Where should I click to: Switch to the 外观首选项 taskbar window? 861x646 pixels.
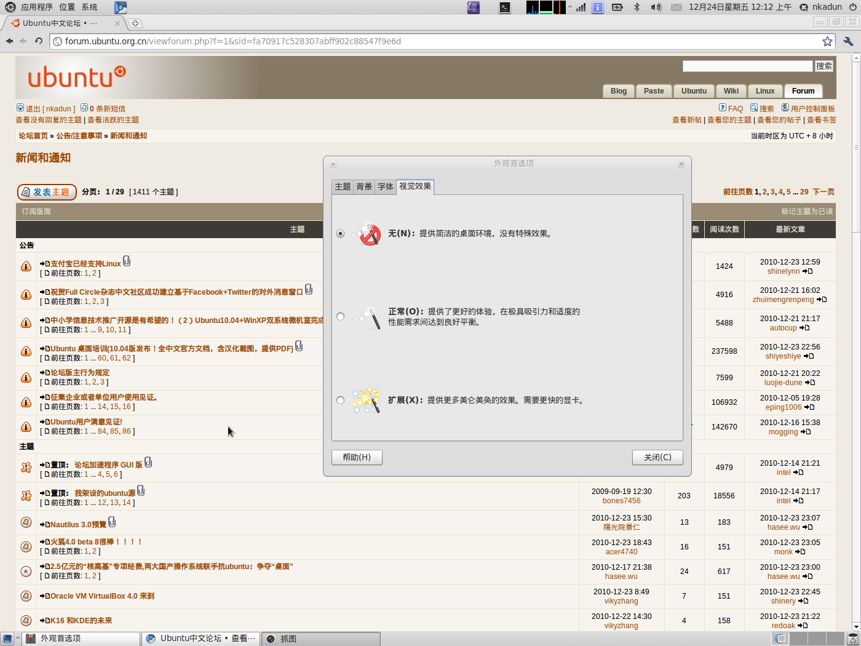coord(81,639)
